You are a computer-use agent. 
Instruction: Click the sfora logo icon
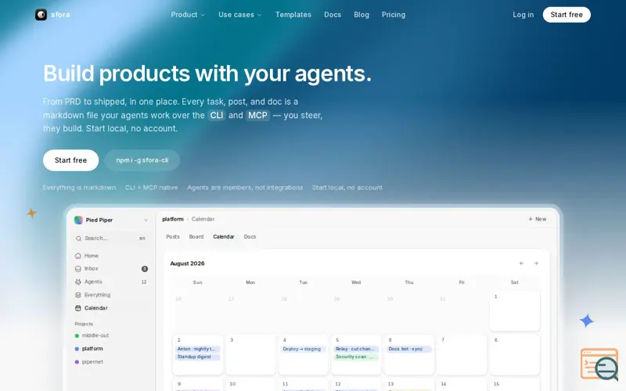coord(41,15)
